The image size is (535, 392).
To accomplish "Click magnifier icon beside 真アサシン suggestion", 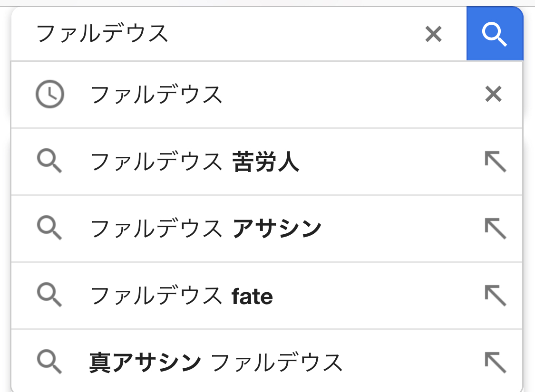I will (49, 363).
